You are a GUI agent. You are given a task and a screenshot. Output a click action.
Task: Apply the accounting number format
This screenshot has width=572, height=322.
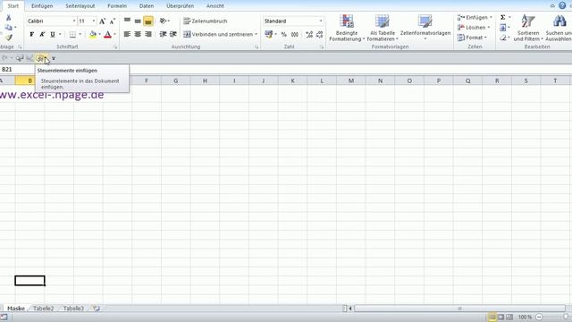pyautogui.click(x=269, y=34)
